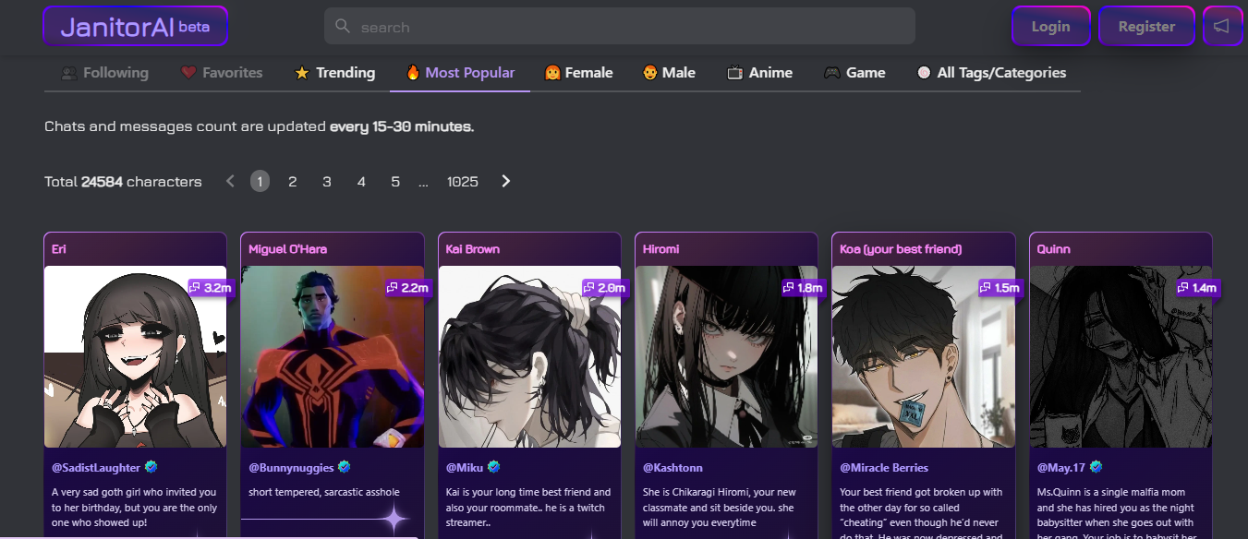
Task: Click Eri character thumbnail image
Action: 135,357
